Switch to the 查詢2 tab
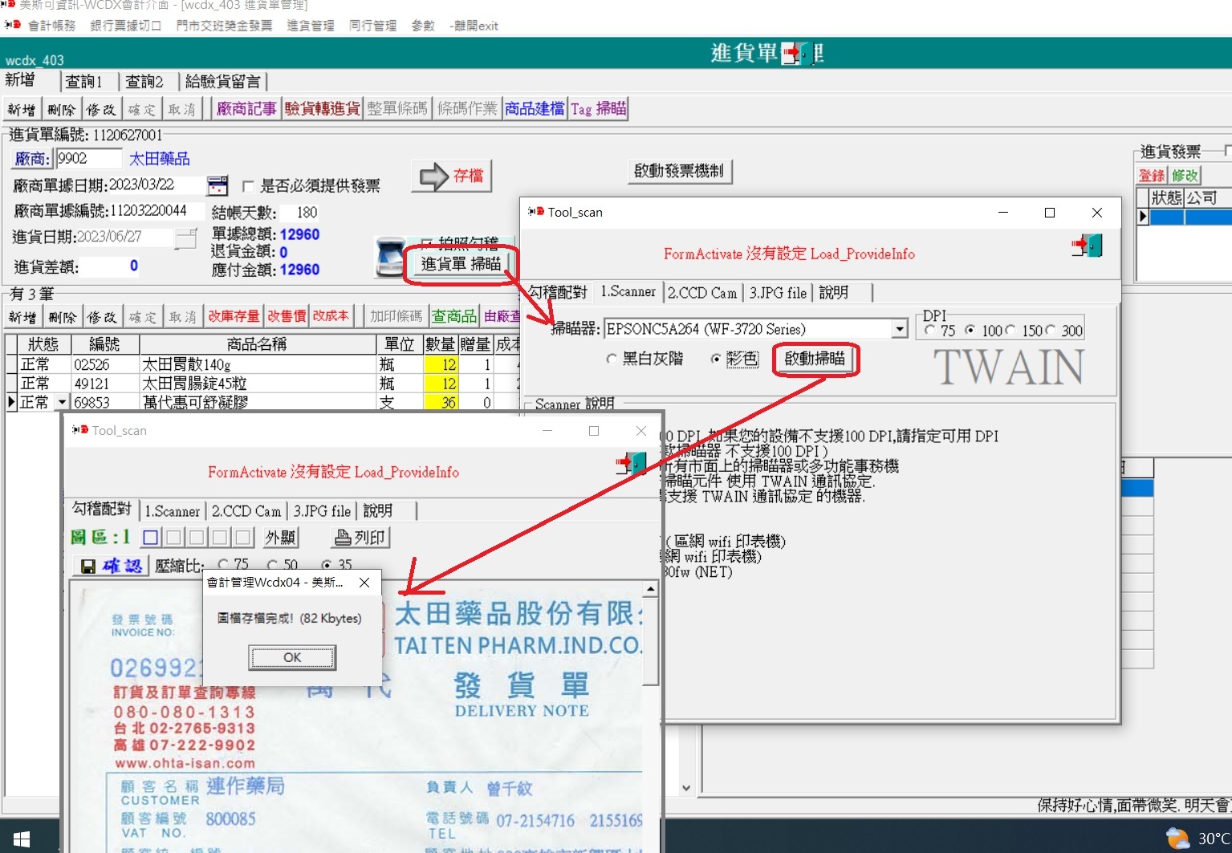This screenshot has height=853, width=1232. pyautogui.click(x=144, y=82)
